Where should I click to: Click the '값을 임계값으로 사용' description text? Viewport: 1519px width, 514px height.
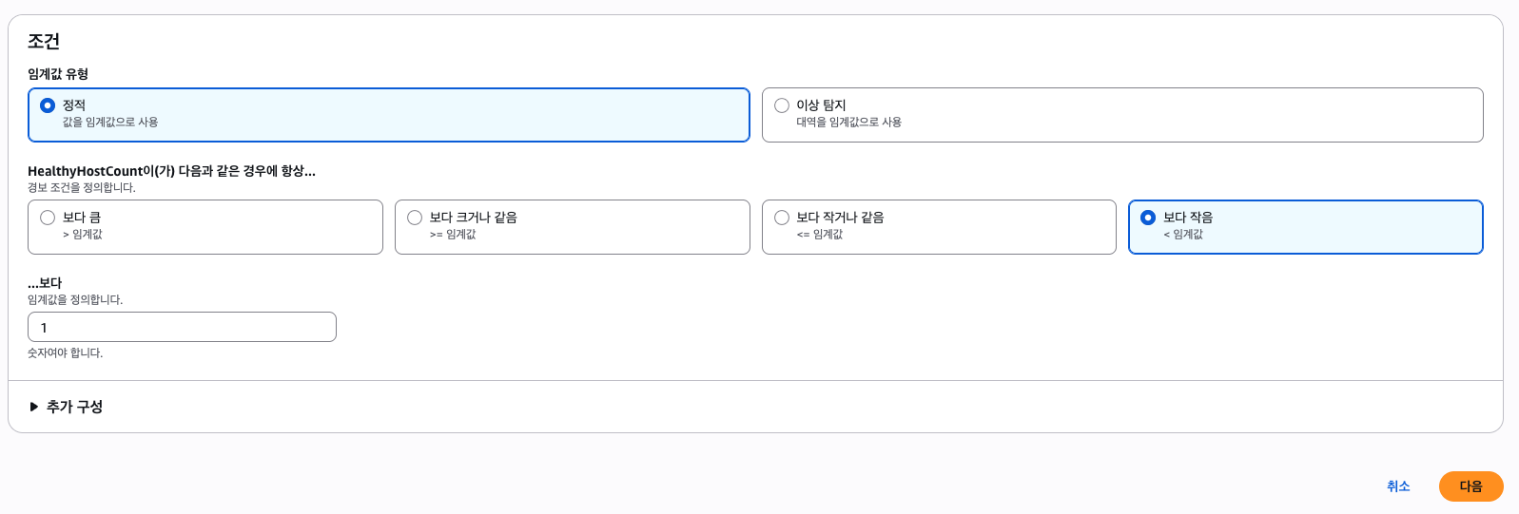pyautogui.click(x=110, y=123)
